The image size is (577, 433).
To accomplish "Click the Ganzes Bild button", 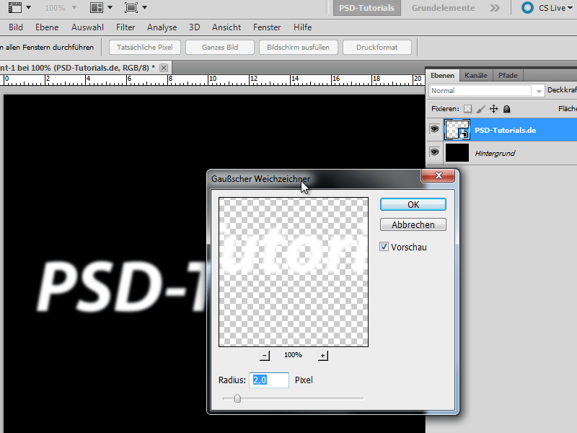I will click(x=220, y=47).
